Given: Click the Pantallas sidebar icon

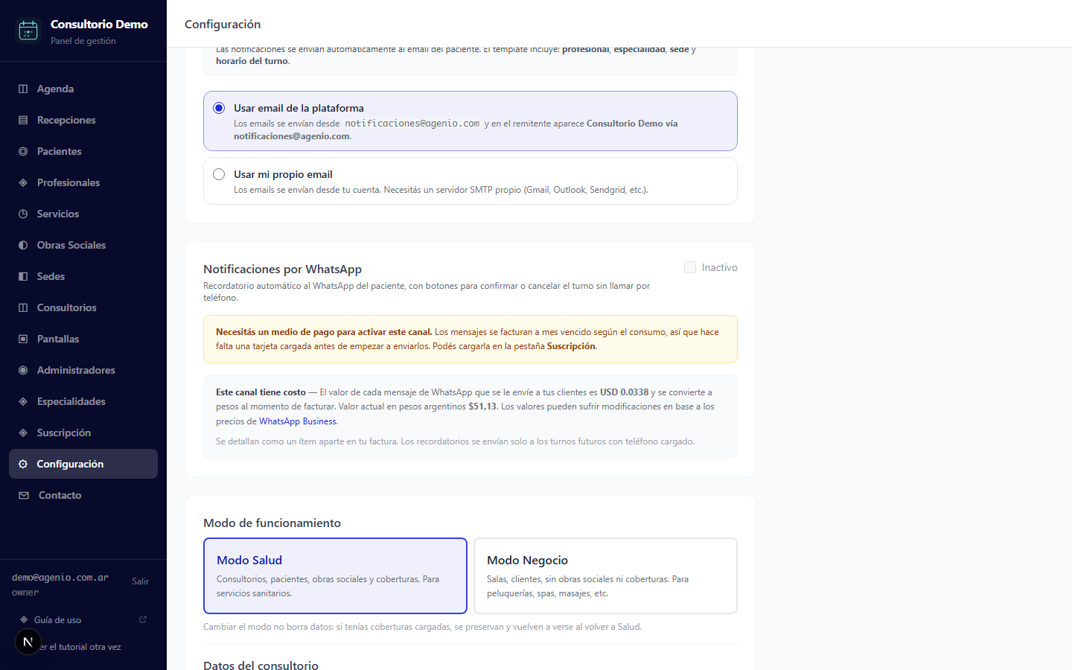Looking at the screenshot, I should 23,339.
